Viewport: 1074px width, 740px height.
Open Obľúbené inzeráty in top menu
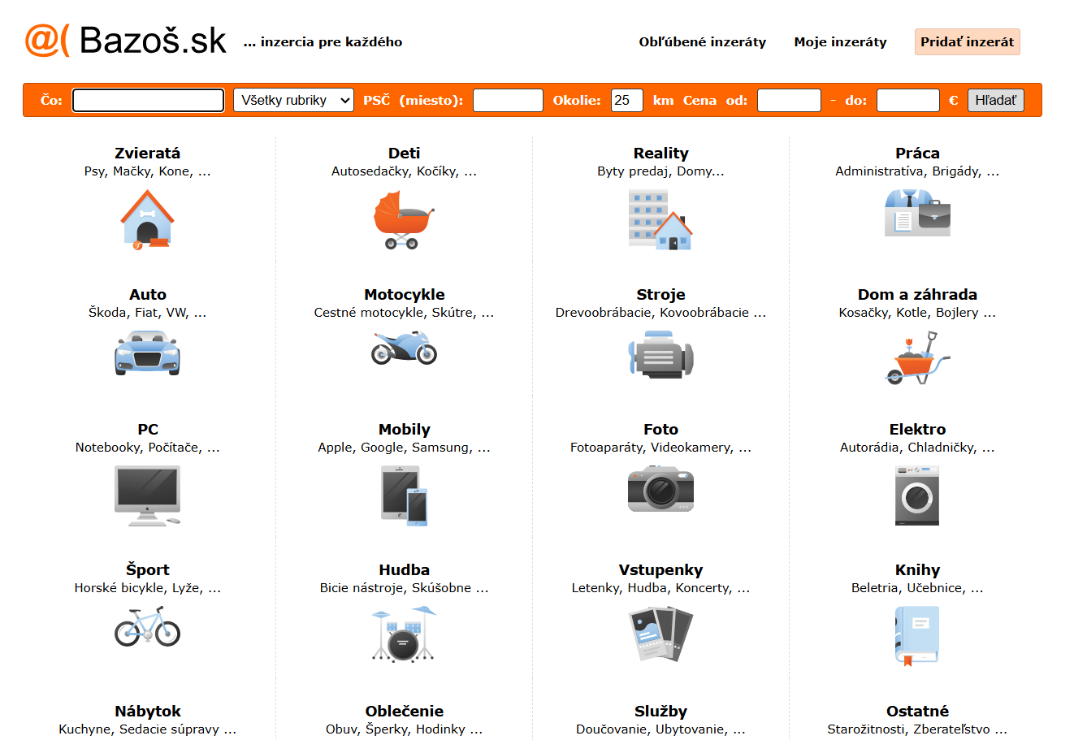[x=702, y=42]
